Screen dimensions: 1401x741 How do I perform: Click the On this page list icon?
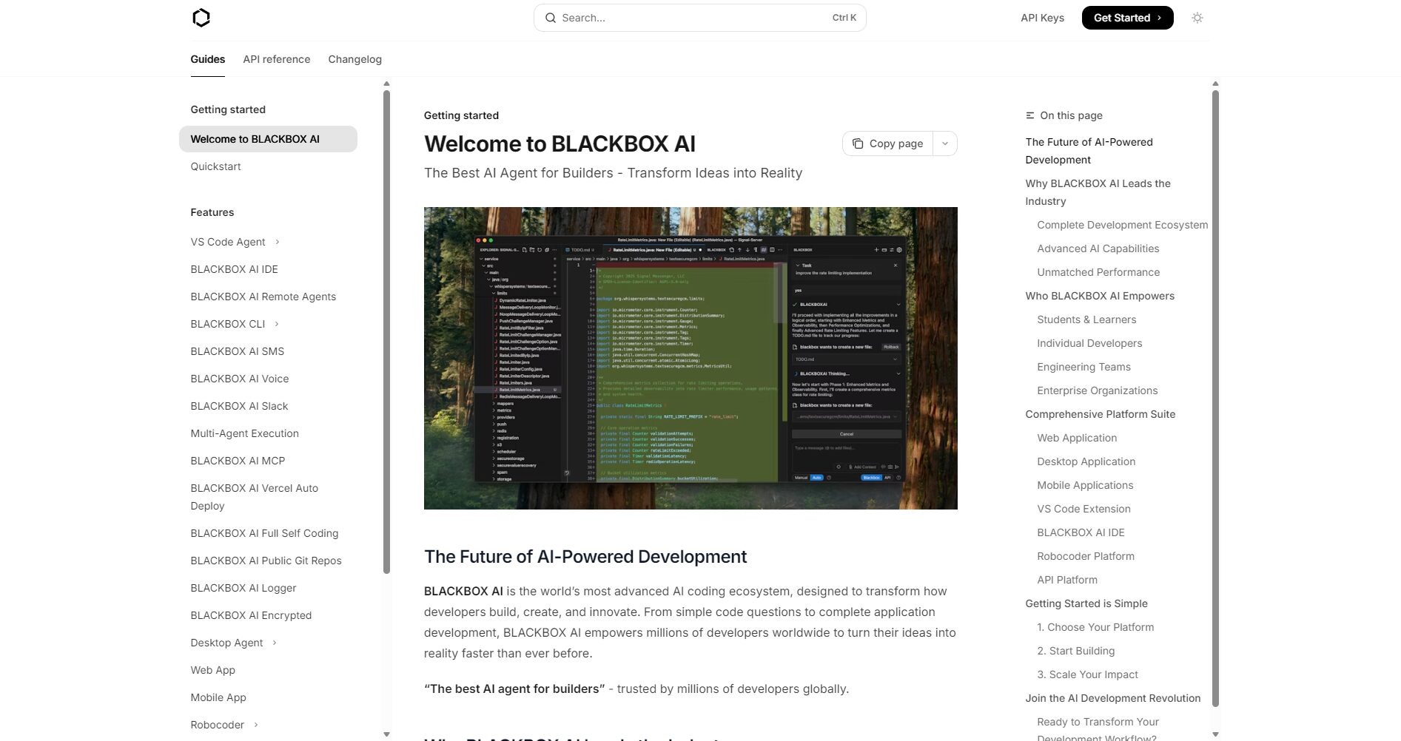pos(1029,115)
